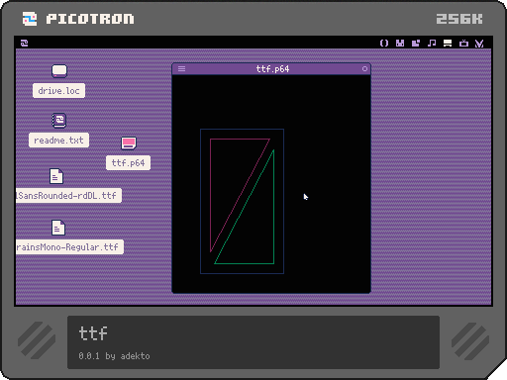Open the music/SFX editor workspace icon
This screenshot has width=507, height=380.
[432, 44]
